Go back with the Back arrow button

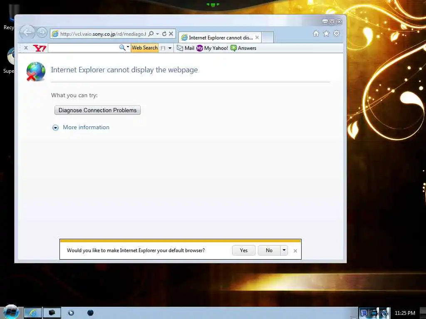click(27, 32)
